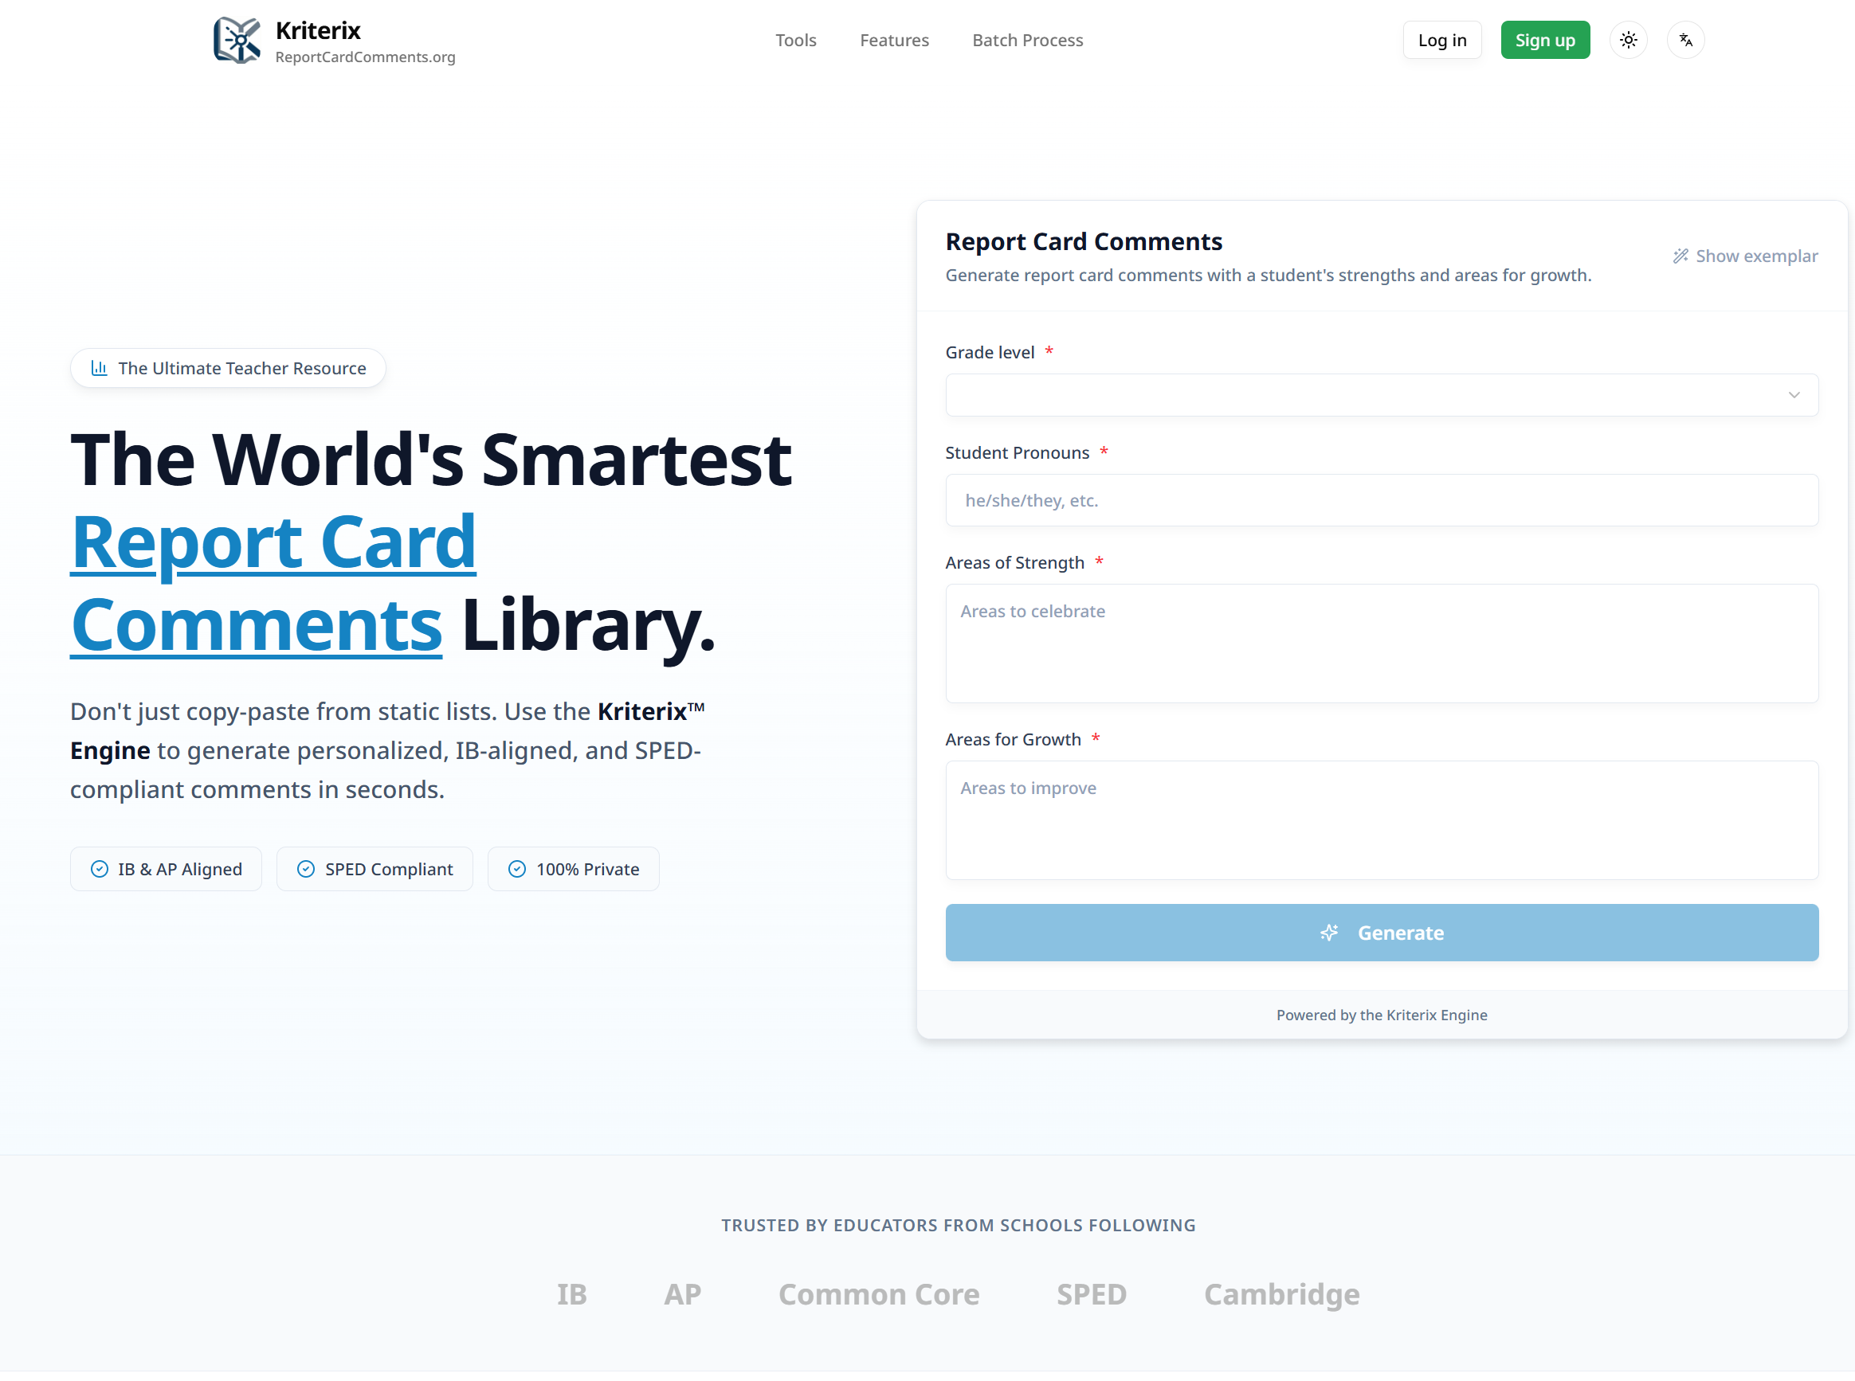Open the Tools menu

(795, 39)
